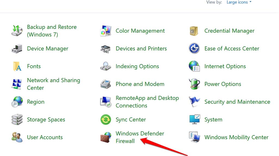Click the Security and Maintenance flag icon
Viewport: 279px width, 156px height.
point(194,102)
